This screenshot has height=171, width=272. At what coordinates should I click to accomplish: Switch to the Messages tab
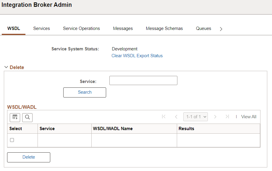click(123, 28)
